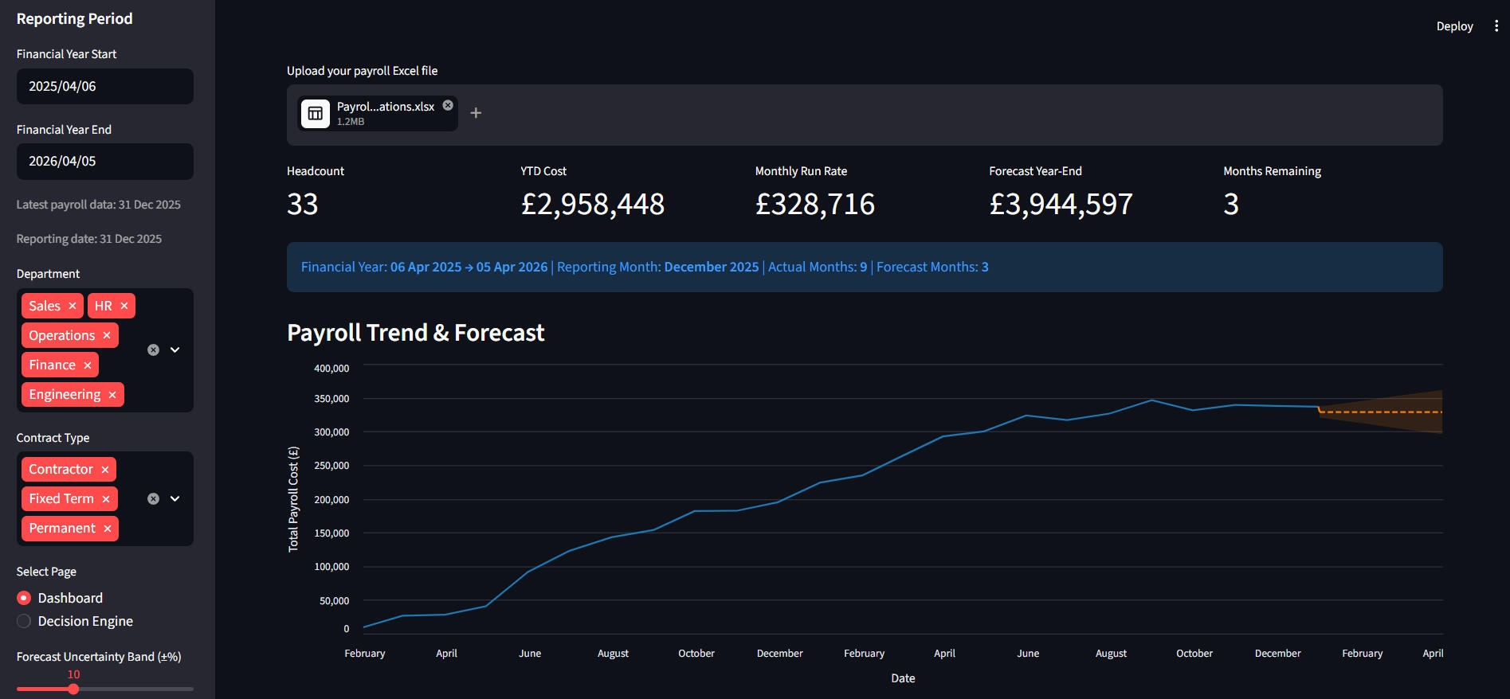This screenshot has height=699, width=1510.
Task: Expand the Contract Type dropdown chevron
Action: pyautogui.click(x=175, y=498)
